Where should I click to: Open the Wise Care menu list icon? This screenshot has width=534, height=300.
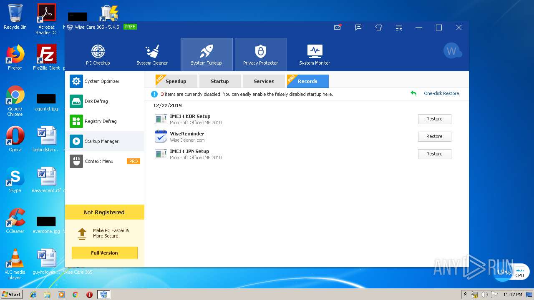click(399, 27)
